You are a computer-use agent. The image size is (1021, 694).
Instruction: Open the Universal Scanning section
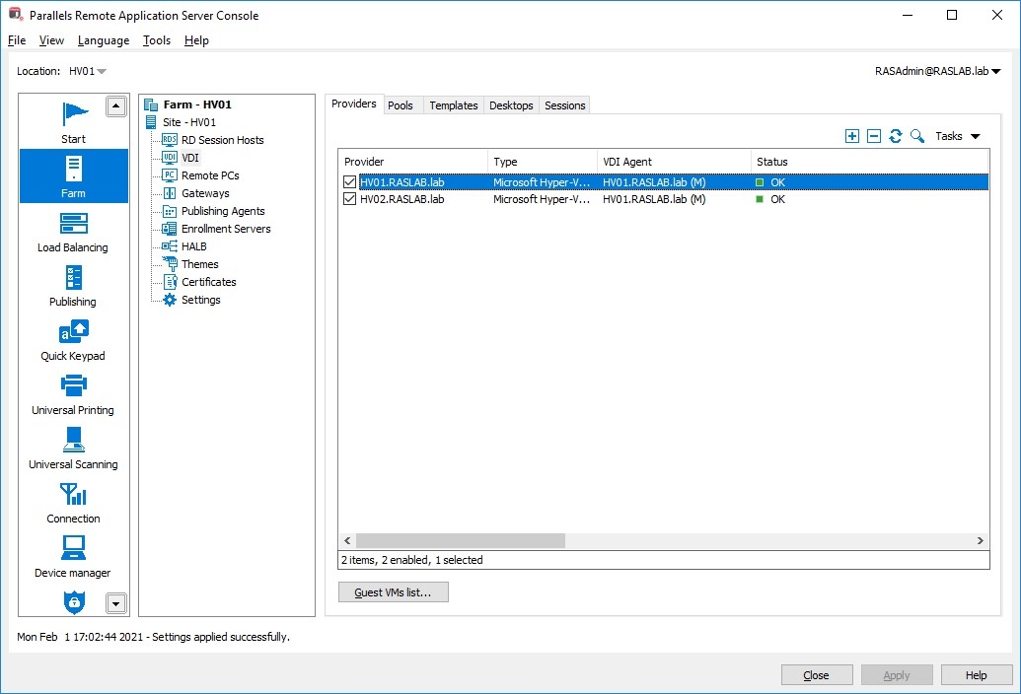[x=72, y=449]
